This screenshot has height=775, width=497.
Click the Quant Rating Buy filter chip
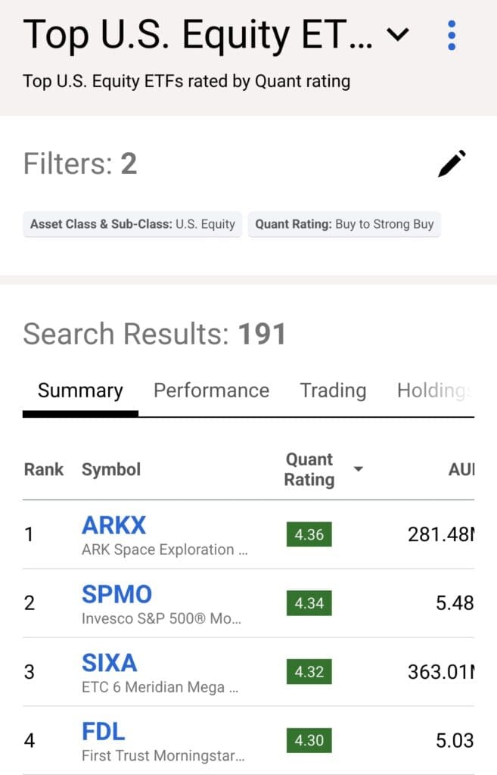[x=344, y=224]
